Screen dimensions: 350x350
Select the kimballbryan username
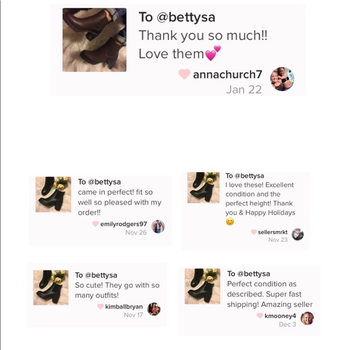click(124, 307)
